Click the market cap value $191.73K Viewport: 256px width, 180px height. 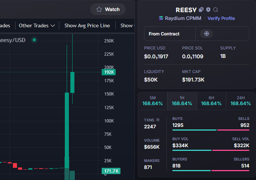click(193, 80)
